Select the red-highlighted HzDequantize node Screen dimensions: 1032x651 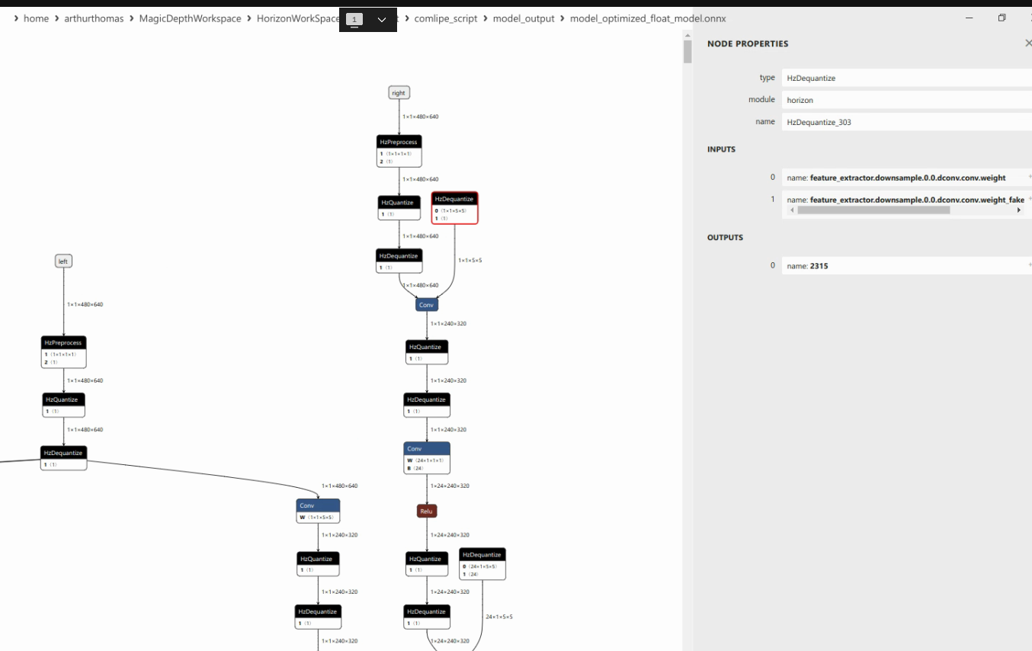454,207
